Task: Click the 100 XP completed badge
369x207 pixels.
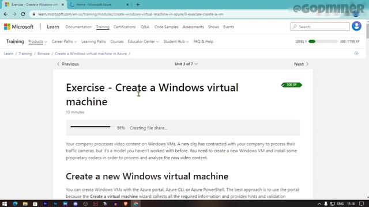Action: point(292,85)
